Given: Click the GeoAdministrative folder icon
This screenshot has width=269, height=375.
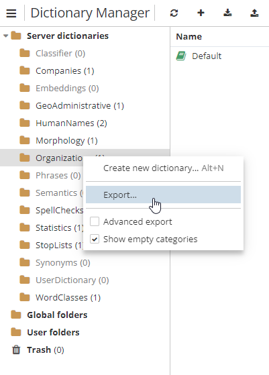Looking at the screenshot, I should [x=25, y=105].
